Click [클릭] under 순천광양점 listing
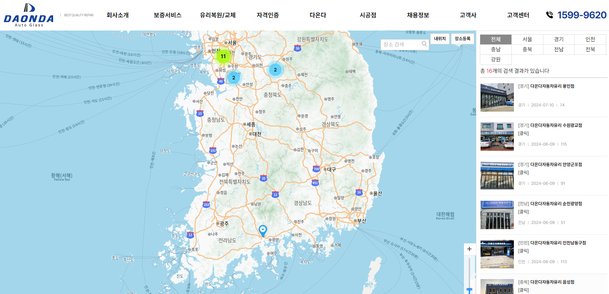The image size is (609, 294). (524, 211)
